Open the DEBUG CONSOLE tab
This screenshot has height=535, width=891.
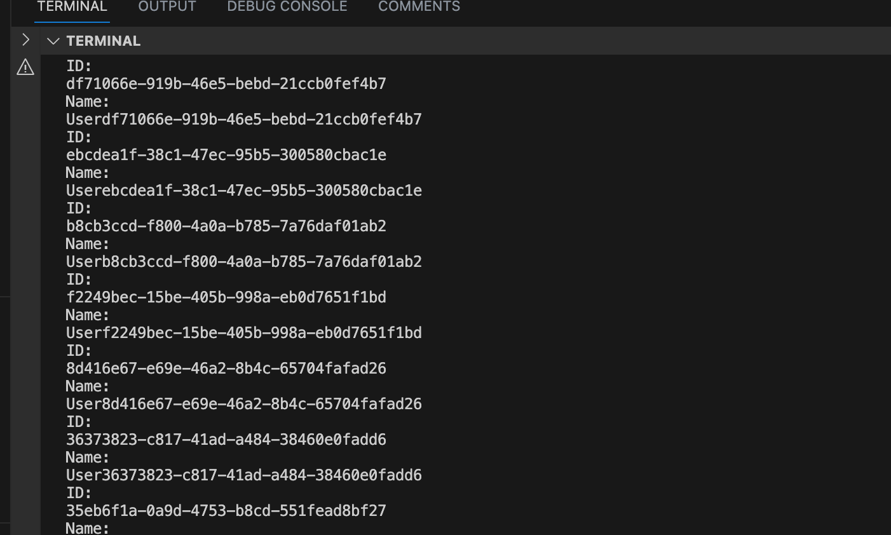287,6
